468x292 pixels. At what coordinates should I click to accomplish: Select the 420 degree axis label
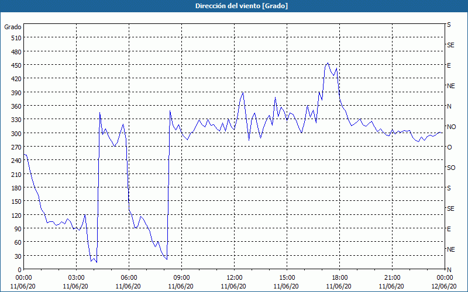click(16, 79)
